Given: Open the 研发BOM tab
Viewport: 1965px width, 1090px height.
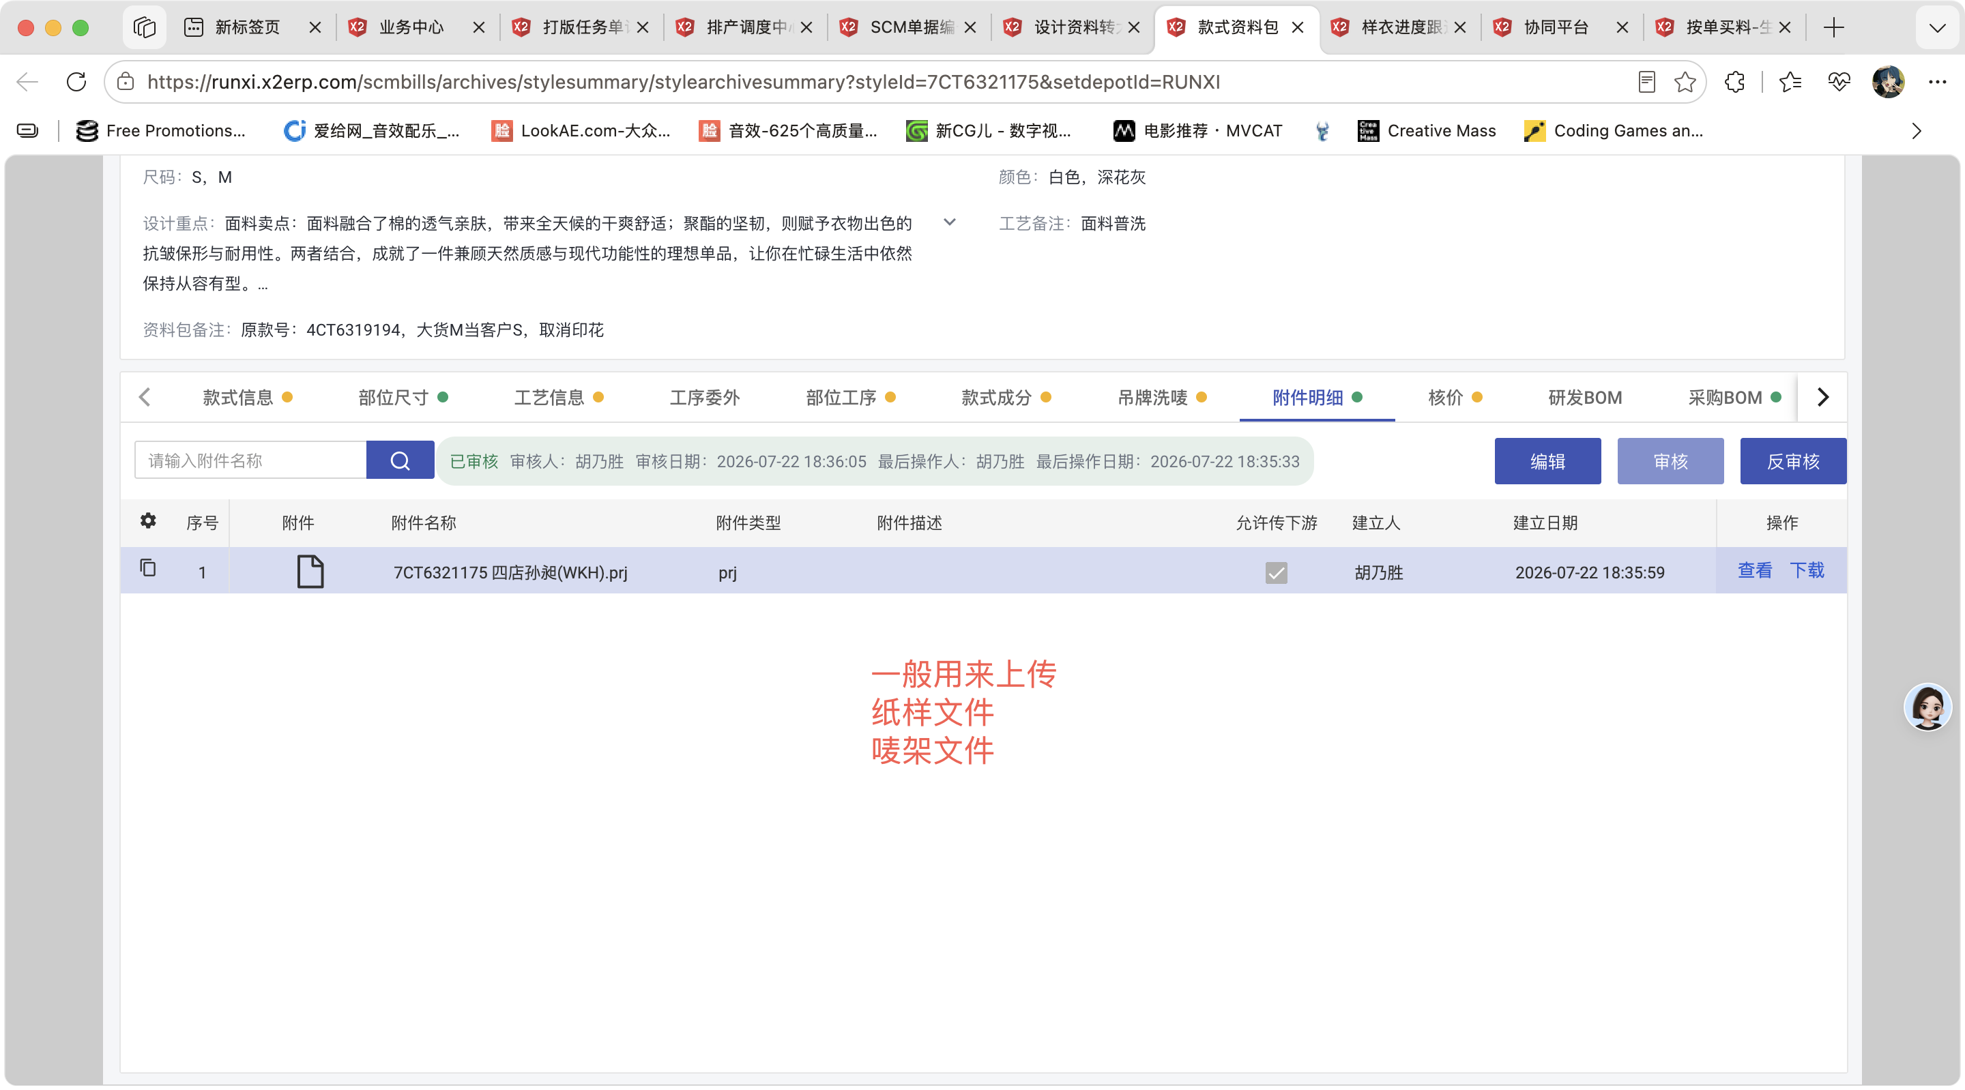Looking at the screenshot, I should (1585, 398).
